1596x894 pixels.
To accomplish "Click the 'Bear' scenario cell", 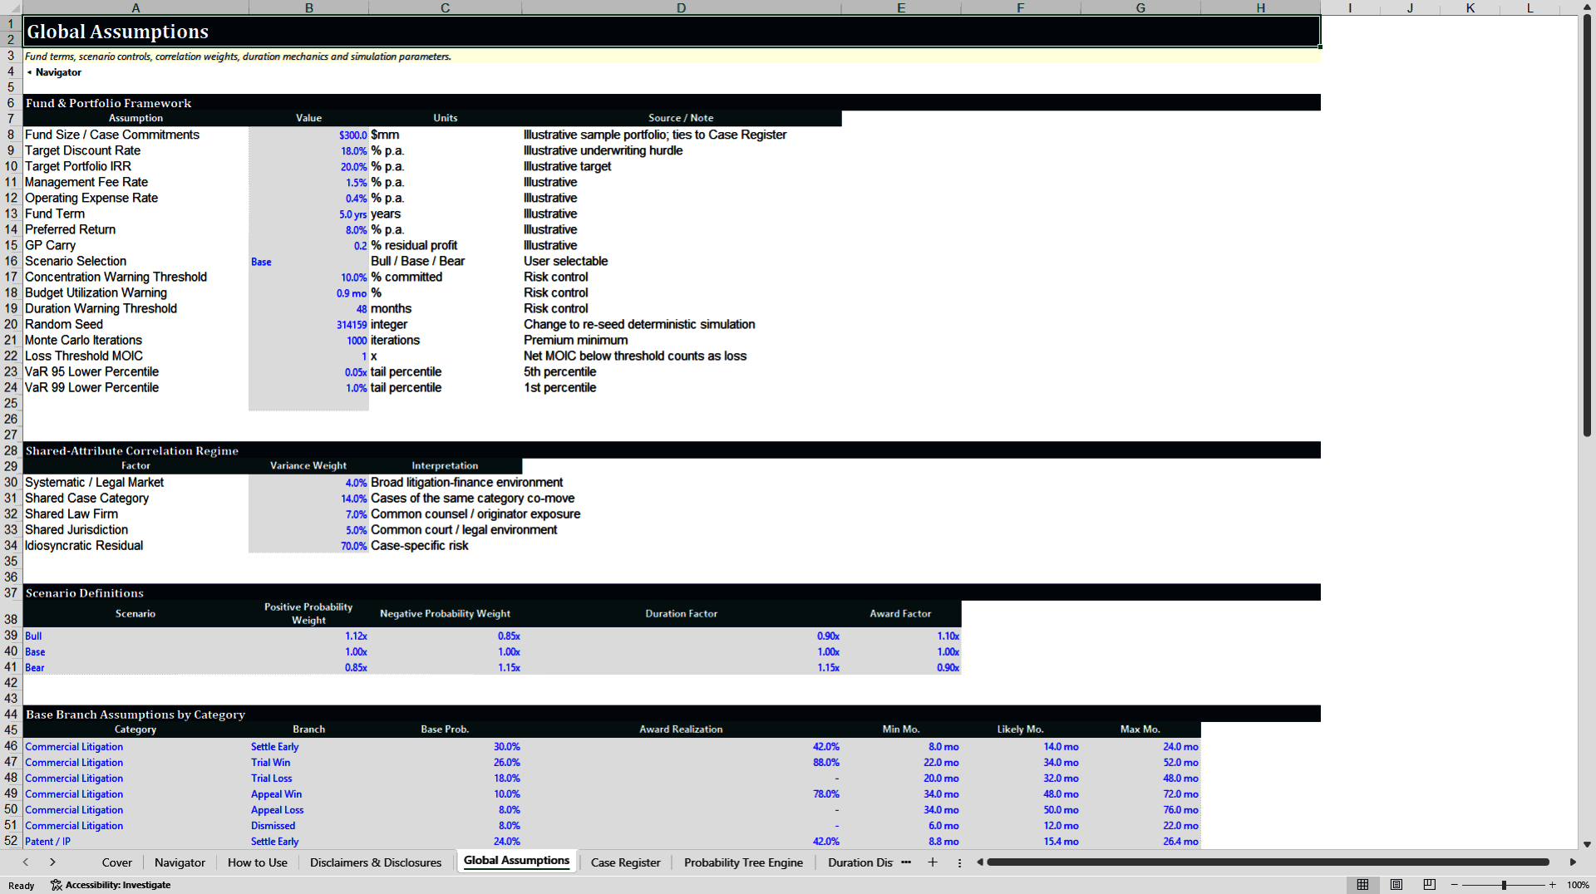I will coord(135,667).
